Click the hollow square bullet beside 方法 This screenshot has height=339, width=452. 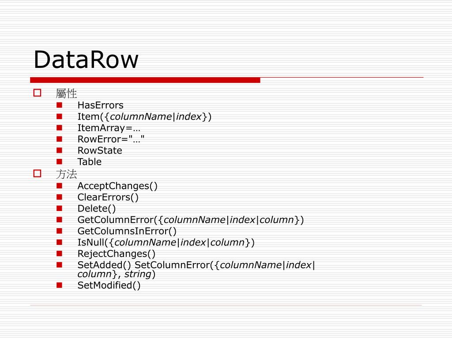coord(37,173)
